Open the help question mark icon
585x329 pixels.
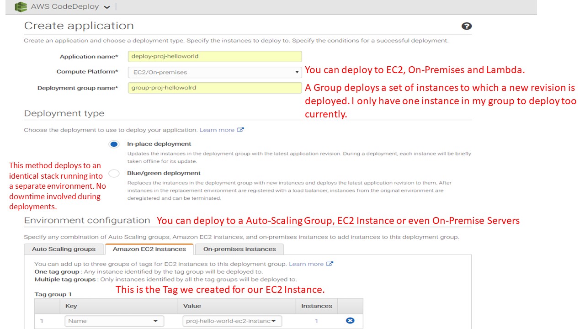466,26
